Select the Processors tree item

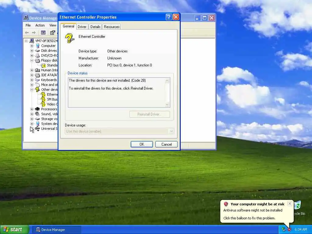tap(49, 109)
